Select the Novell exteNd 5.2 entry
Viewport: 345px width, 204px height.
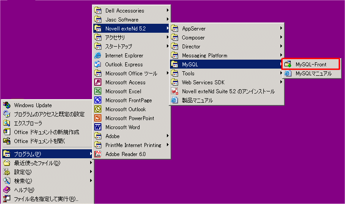coord(131,28)
